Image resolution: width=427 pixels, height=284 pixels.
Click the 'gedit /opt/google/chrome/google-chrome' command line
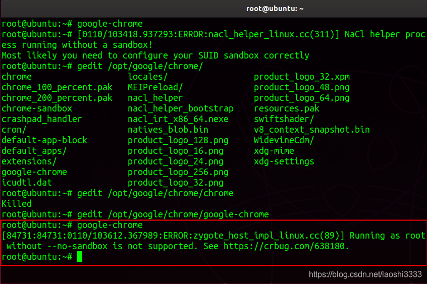point(173,214)
